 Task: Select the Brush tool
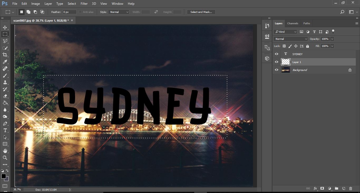click(x=5, y=75)
